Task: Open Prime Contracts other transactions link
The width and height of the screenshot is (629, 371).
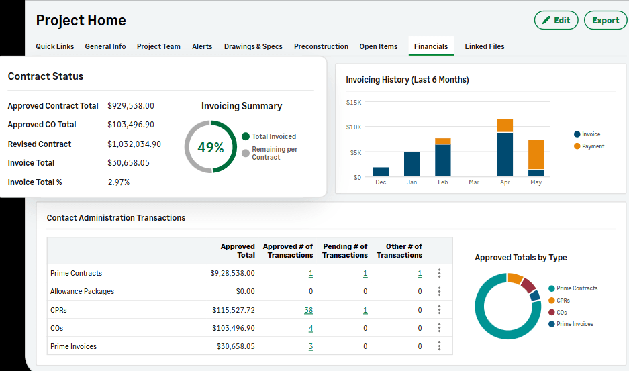Action: tap(420, 274)
